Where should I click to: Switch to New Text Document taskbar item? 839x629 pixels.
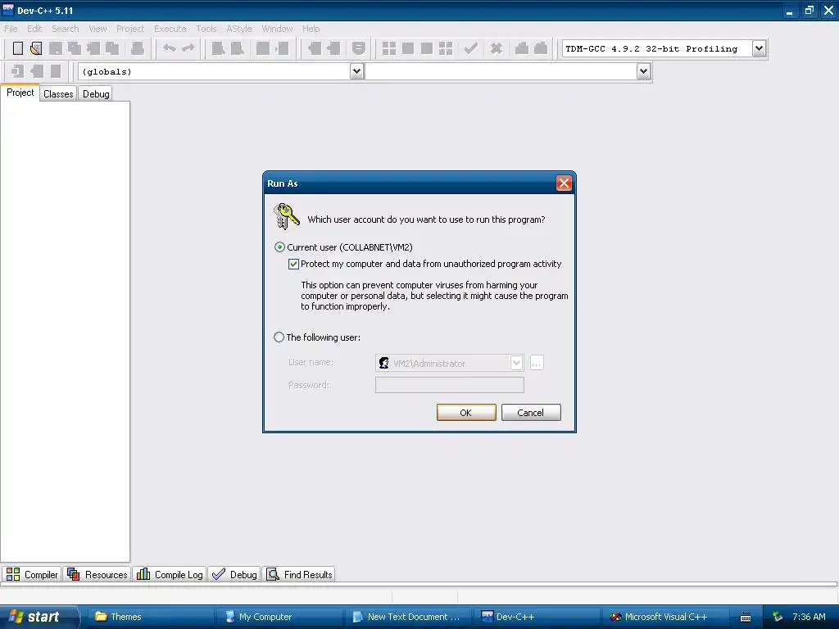tap(408, 617)
